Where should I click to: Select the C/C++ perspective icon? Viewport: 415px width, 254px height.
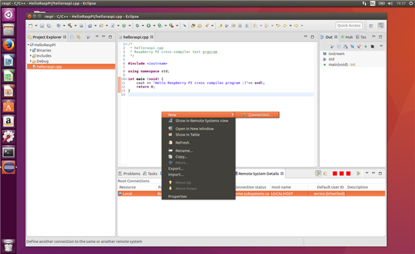pos(381,25)
